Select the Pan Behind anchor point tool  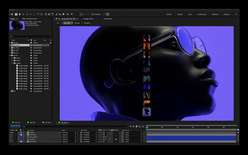(x=41, y=14)
